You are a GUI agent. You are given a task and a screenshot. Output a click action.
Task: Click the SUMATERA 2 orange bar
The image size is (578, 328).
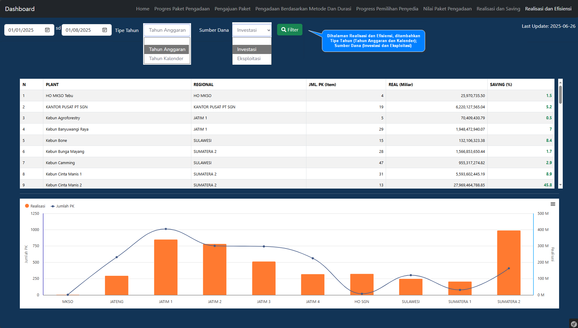coord(509,262)
